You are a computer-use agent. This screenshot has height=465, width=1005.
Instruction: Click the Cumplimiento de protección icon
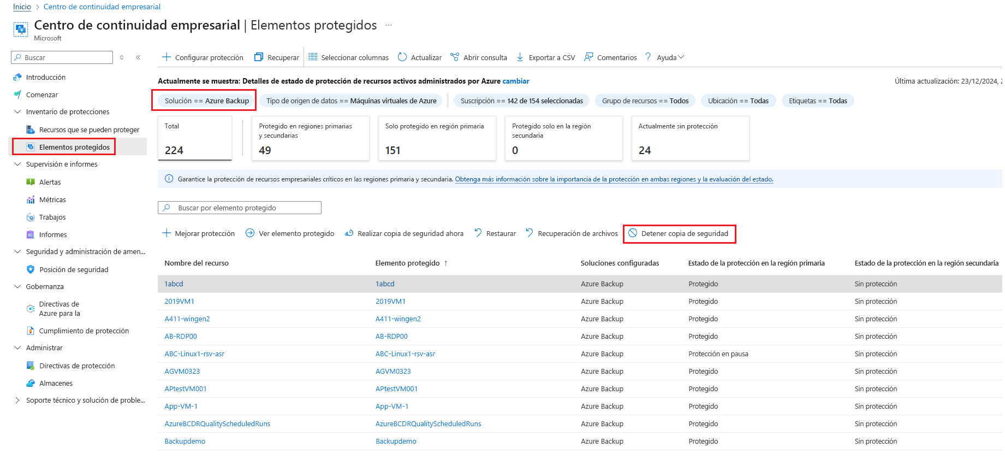(31, 331)
